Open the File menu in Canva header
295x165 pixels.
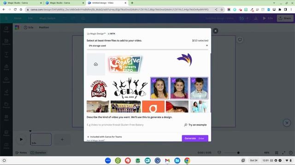click(x=30, y=18)
